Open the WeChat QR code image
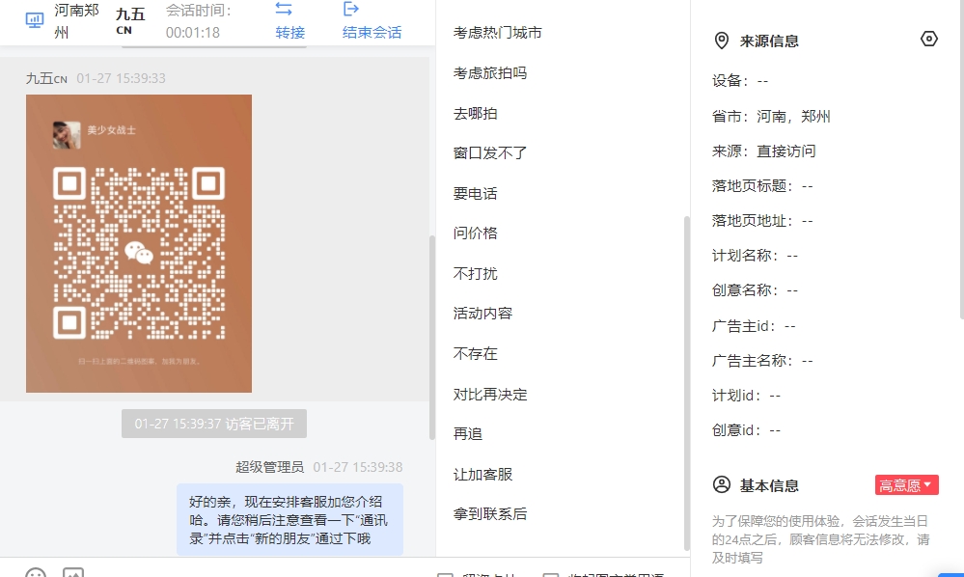 point(139,243)
